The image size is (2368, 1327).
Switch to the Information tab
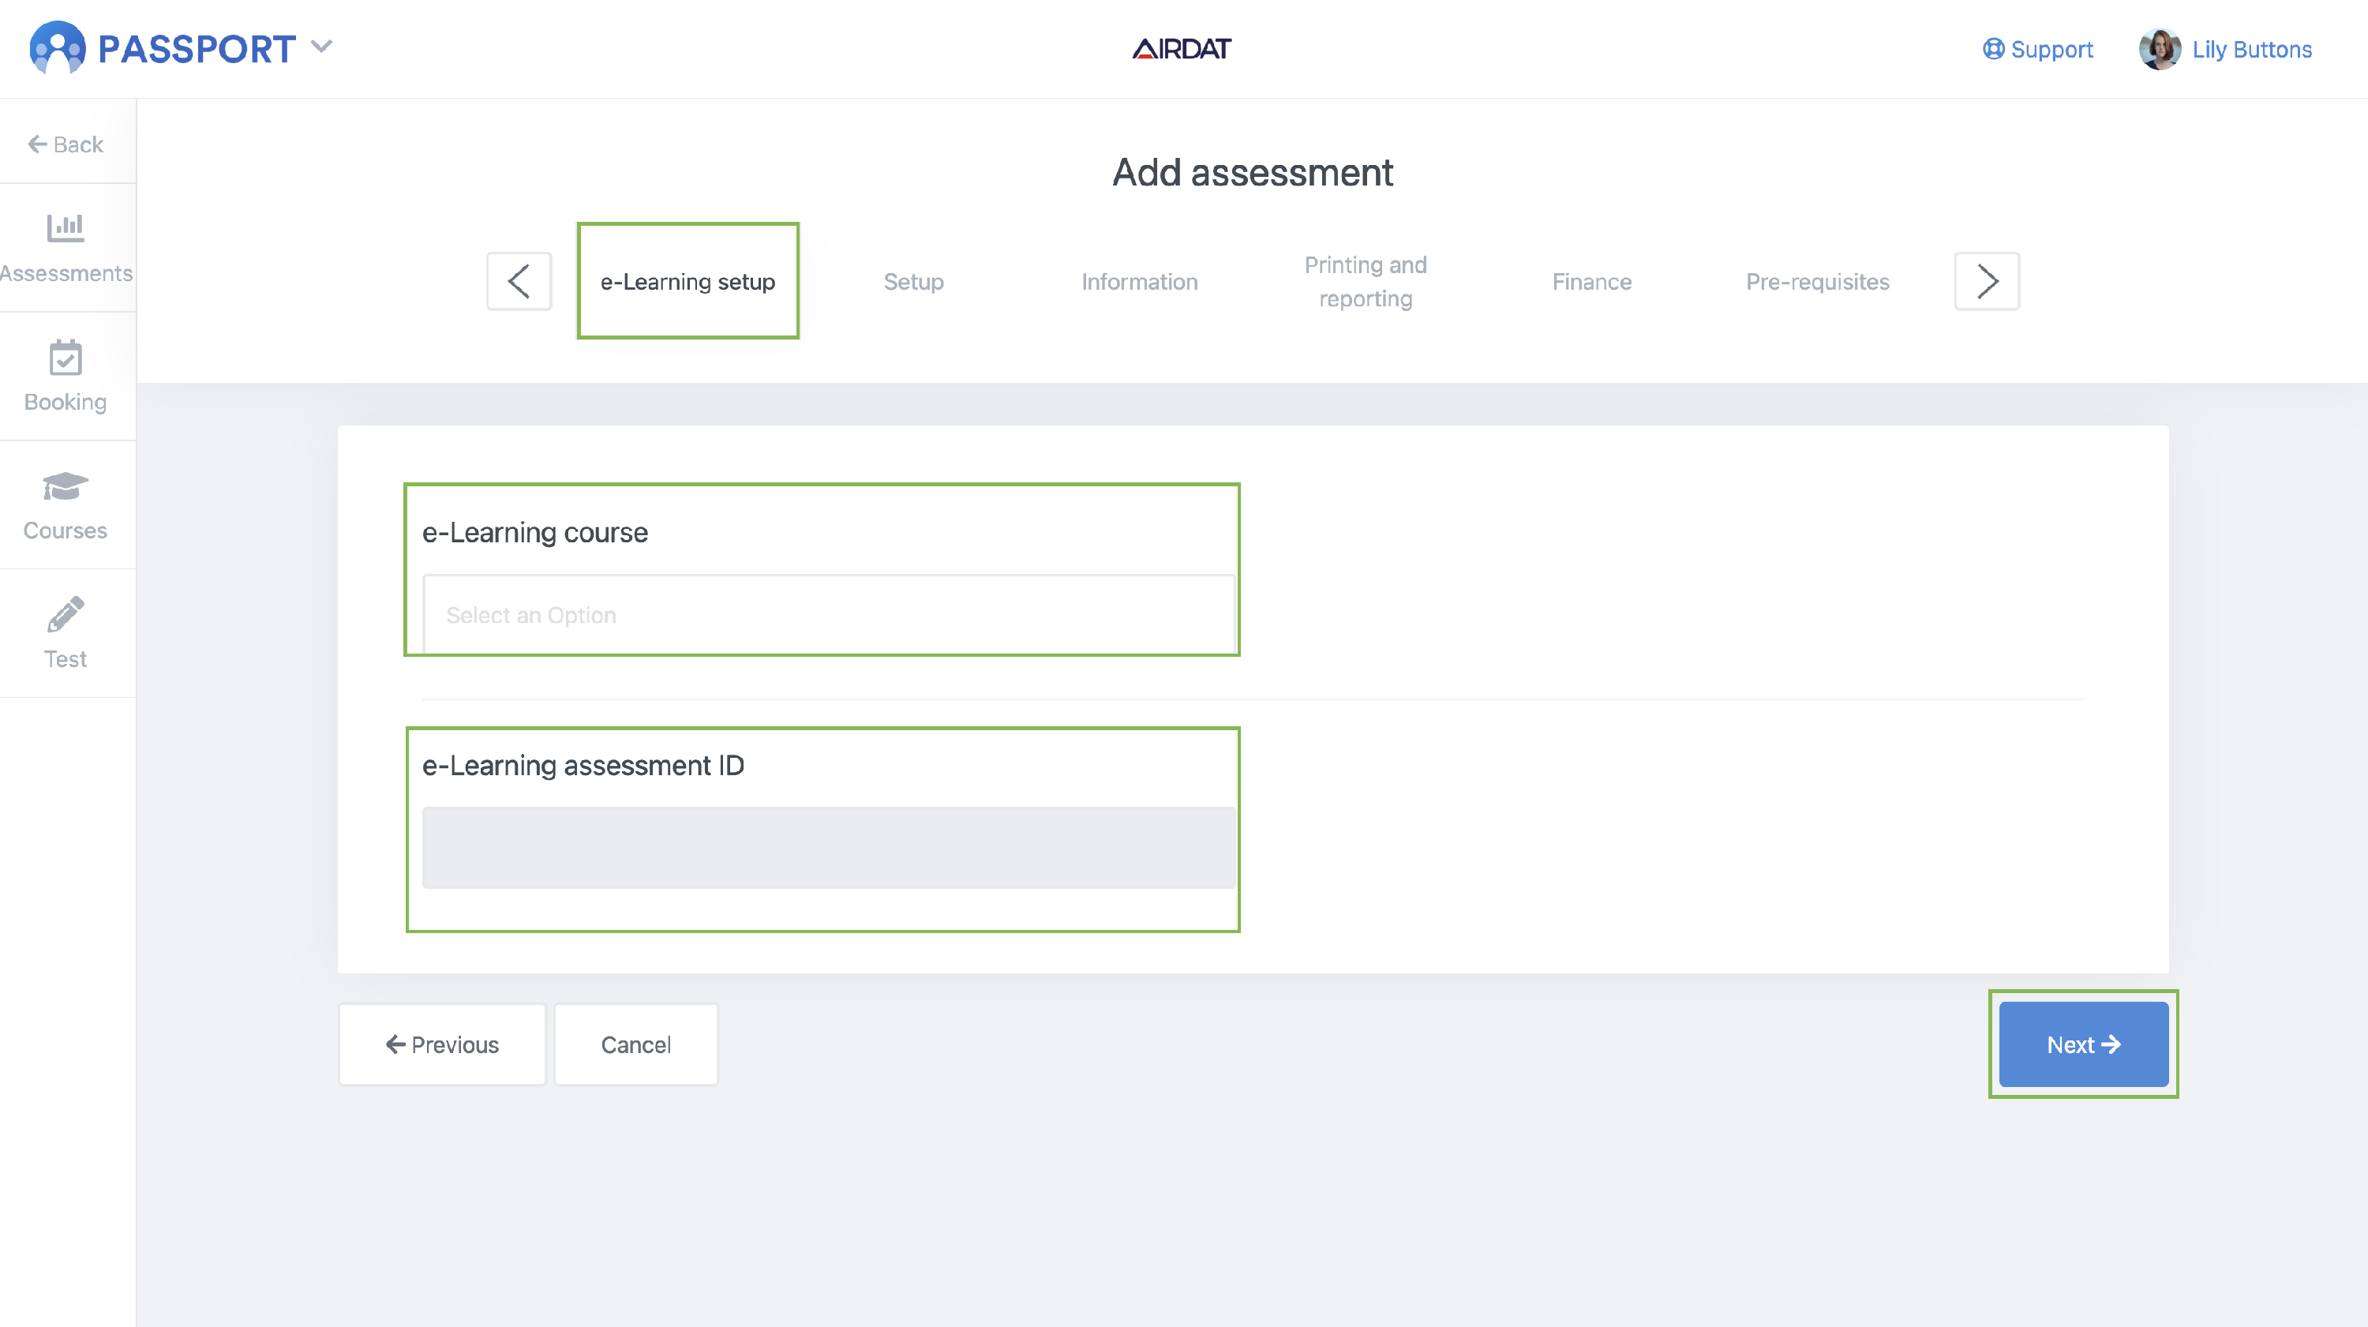coord(1140,281)
